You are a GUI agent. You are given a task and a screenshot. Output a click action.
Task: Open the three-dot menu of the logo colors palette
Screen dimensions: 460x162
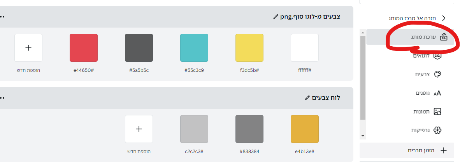click(x=2, y=17)
